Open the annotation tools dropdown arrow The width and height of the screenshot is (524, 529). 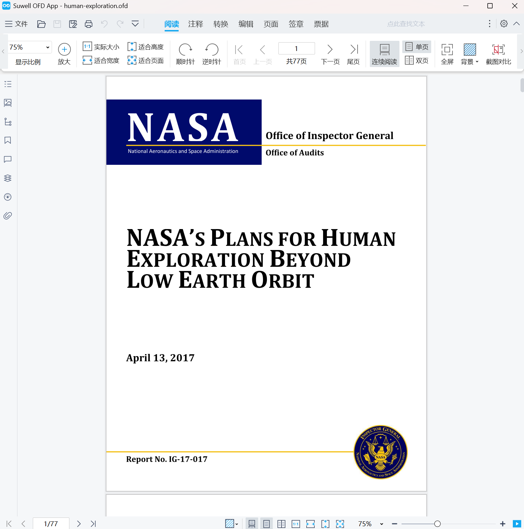(x=135, y=24)
